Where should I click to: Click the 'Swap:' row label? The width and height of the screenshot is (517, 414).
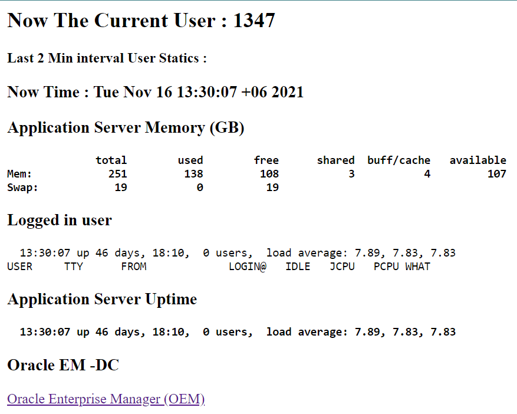point(22,188)
